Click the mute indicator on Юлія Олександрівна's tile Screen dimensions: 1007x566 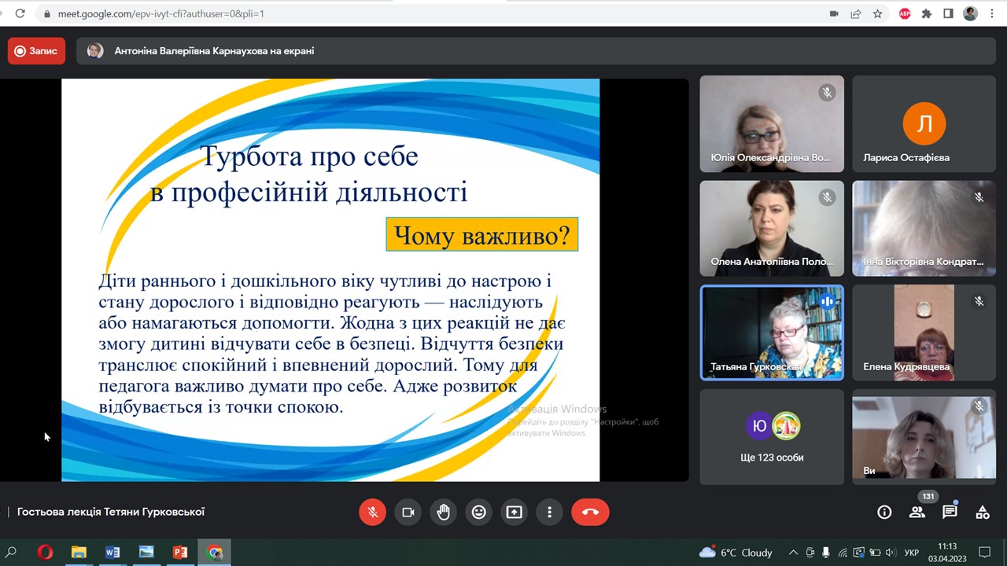coord(827,92)
